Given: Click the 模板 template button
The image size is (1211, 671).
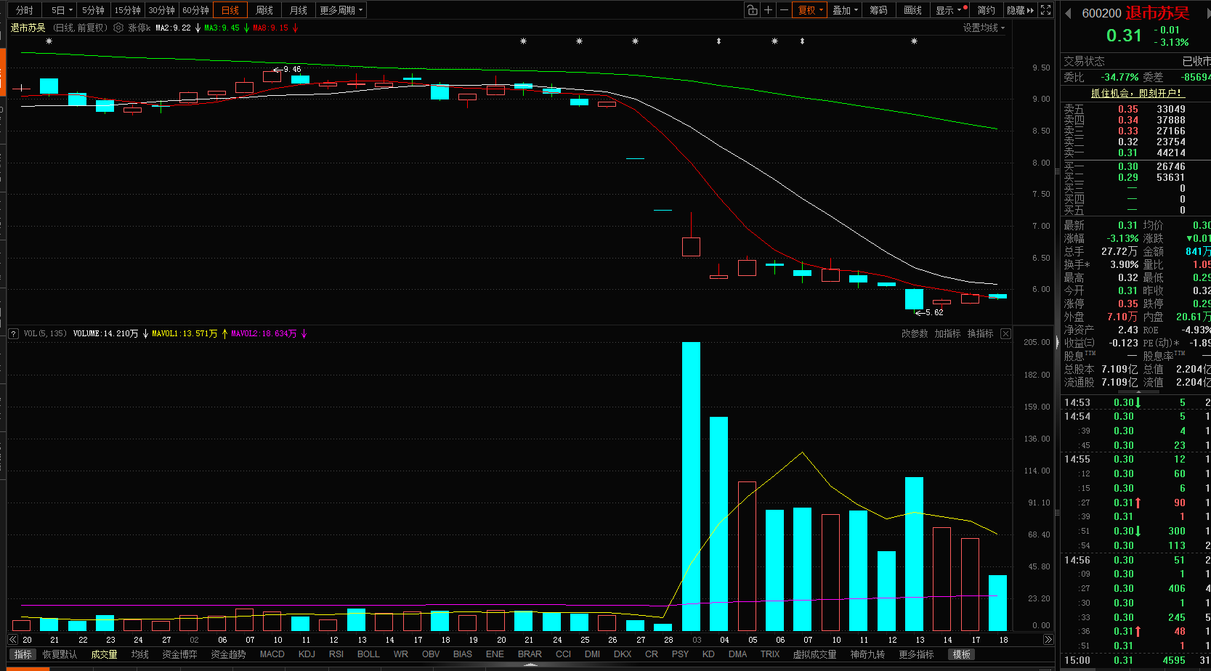Looking at the screenshot, I should click(x=962, y=654).
